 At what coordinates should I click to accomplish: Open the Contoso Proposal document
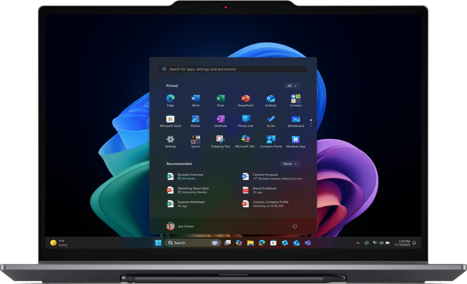272,177
